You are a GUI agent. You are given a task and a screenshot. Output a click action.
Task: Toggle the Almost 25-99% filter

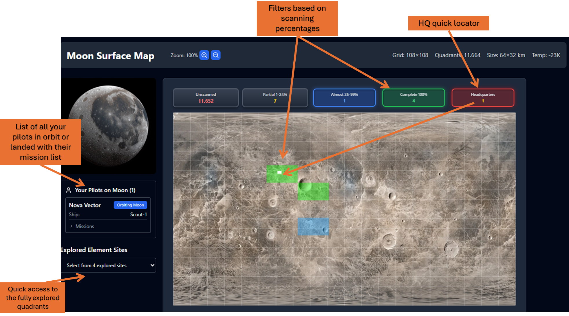[344, 98]
